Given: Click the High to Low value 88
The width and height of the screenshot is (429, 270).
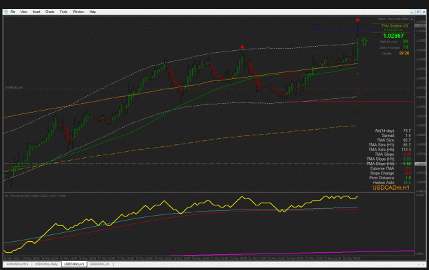Looking at the screenshot, I should [x=406, y=42].
